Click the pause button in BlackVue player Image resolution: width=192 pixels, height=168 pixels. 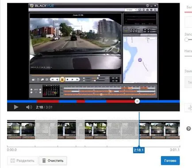pos(62,80)
